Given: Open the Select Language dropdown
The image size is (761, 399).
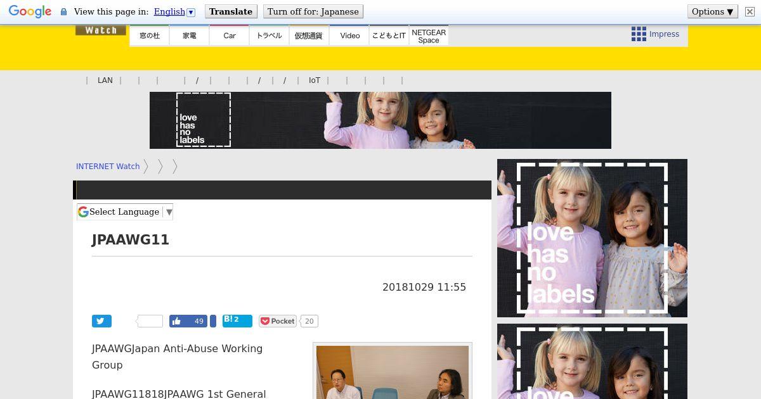Looking at the screenshot, I should [125, 212].
